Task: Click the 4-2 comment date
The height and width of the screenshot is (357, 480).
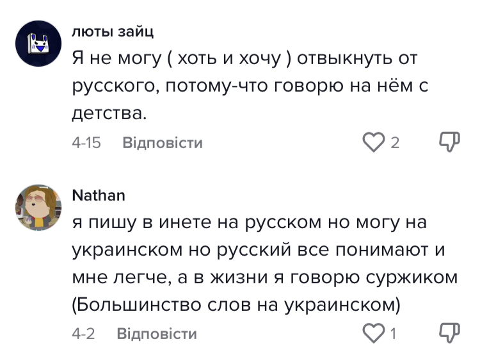Action: click(x=83, y=333)
